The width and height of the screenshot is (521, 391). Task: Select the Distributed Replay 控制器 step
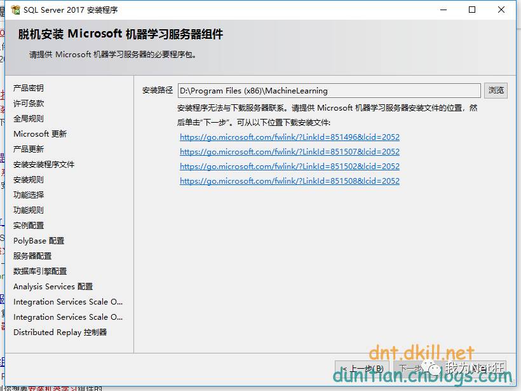60,333
